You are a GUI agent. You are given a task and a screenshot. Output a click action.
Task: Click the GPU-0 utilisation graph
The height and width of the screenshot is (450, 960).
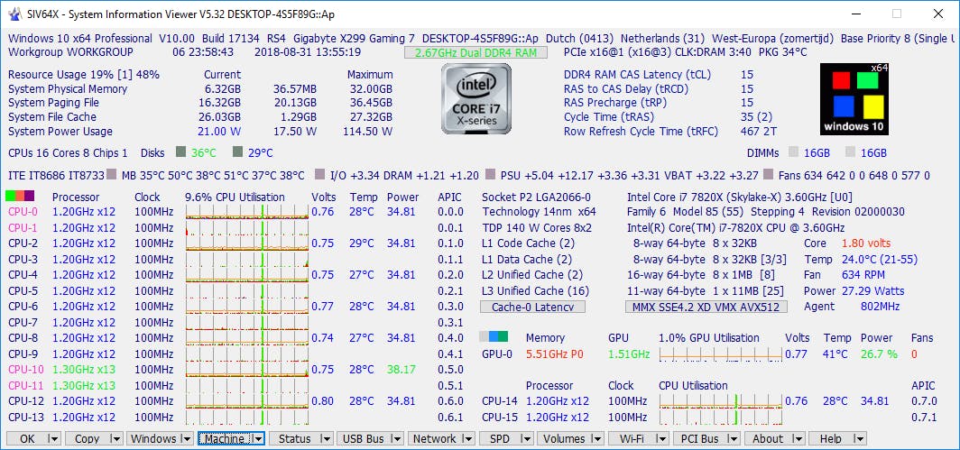click(720, 354)
